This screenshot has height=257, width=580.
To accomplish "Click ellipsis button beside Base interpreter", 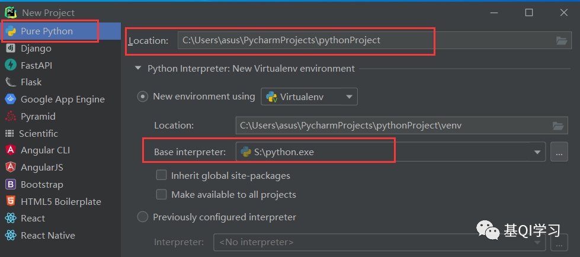I will [559, 152].
